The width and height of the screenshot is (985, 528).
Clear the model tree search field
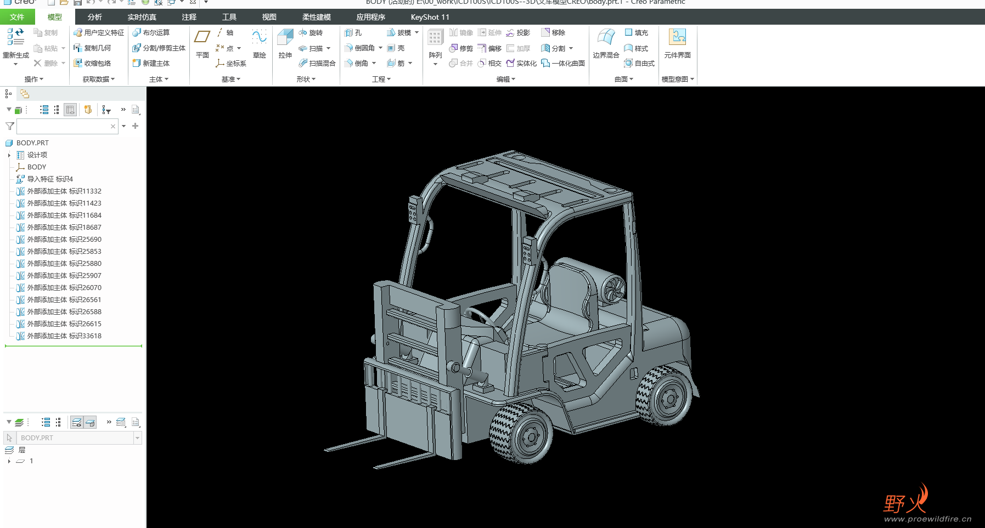(x=113, y=127)
